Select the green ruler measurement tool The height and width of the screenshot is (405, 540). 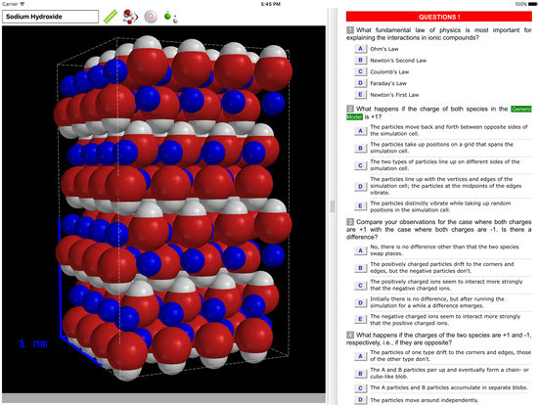coord(111,17)
